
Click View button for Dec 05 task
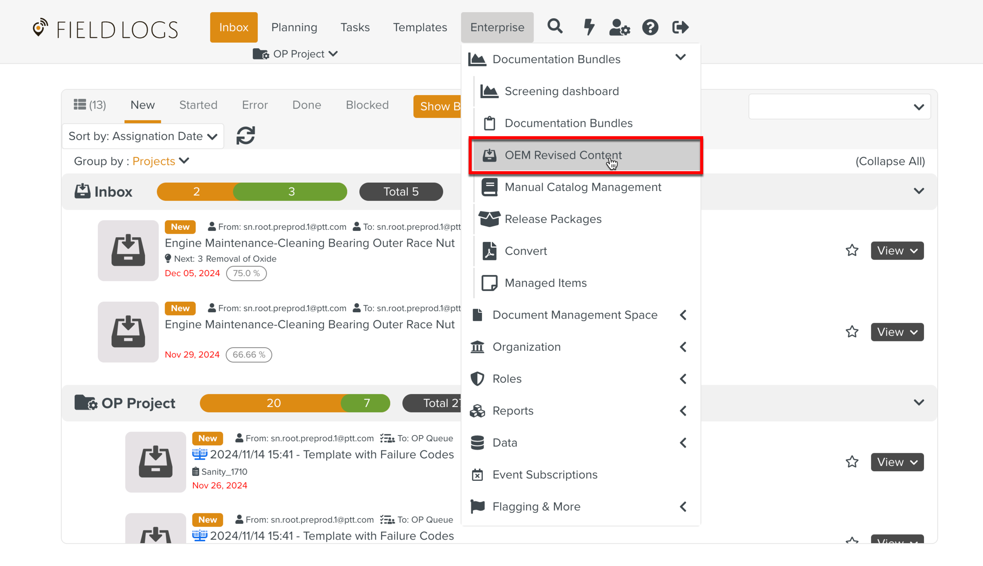point(897,251)
